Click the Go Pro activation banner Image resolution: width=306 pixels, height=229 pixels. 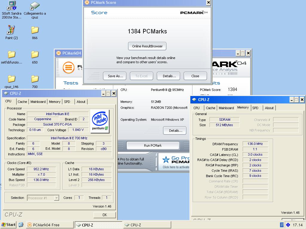174,162
